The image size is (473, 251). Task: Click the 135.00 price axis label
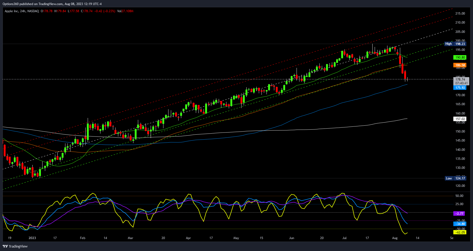pyautogui.click(x=460, y=158)
